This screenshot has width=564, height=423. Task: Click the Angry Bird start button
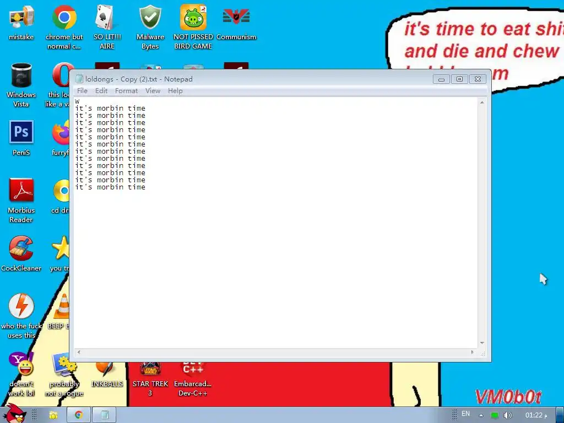coord(14,414)
